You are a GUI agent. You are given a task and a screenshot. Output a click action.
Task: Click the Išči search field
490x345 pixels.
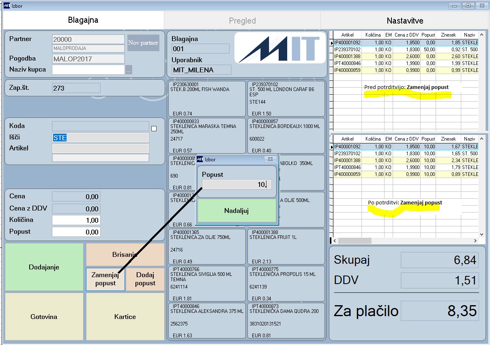pos(101,138)
